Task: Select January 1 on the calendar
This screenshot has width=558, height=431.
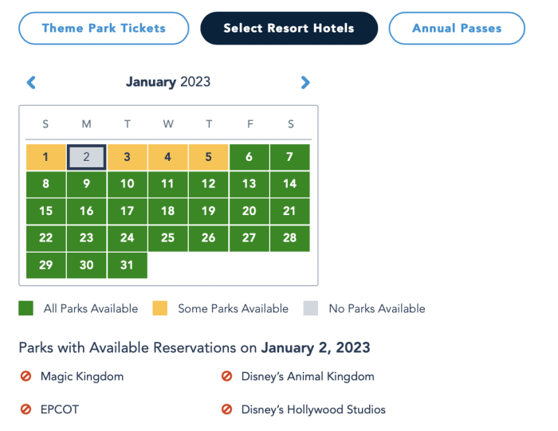Action: pyautogui.click(x=46, y=157)
